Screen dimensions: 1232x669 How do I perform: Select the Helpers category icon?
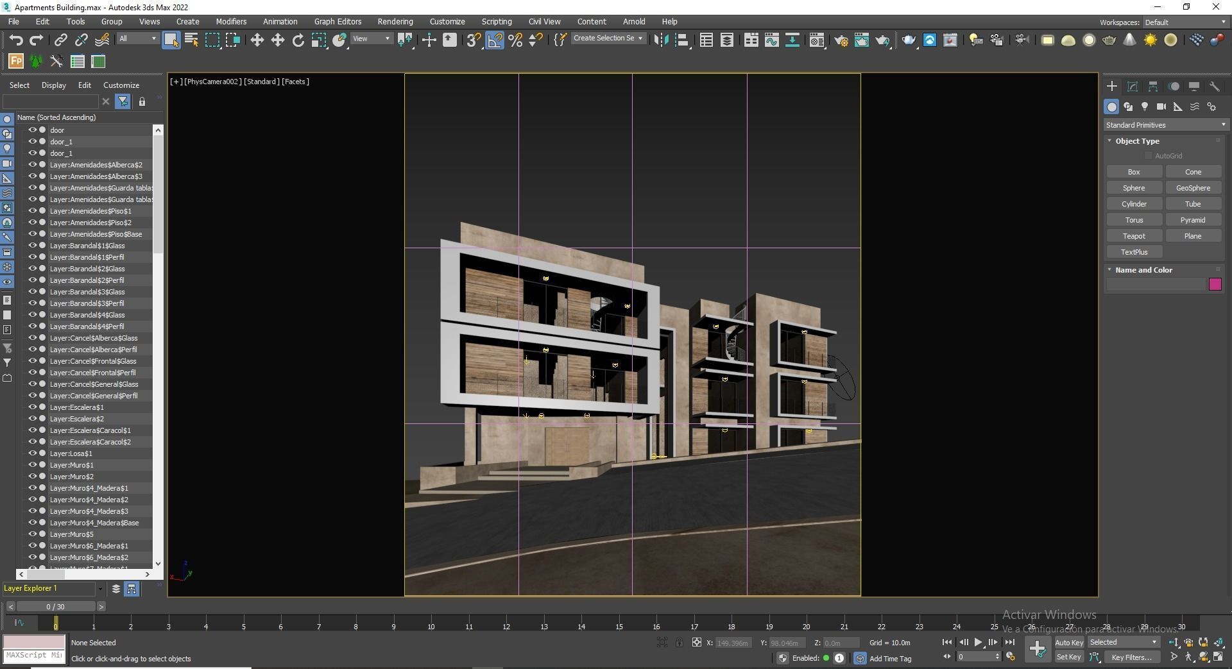pyautogui.click(x=1178, y=107)
